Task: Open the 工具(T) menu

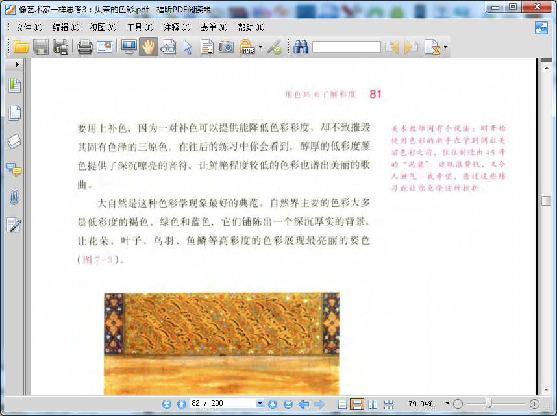Action: pyautogui.click(x=140, y=27)
